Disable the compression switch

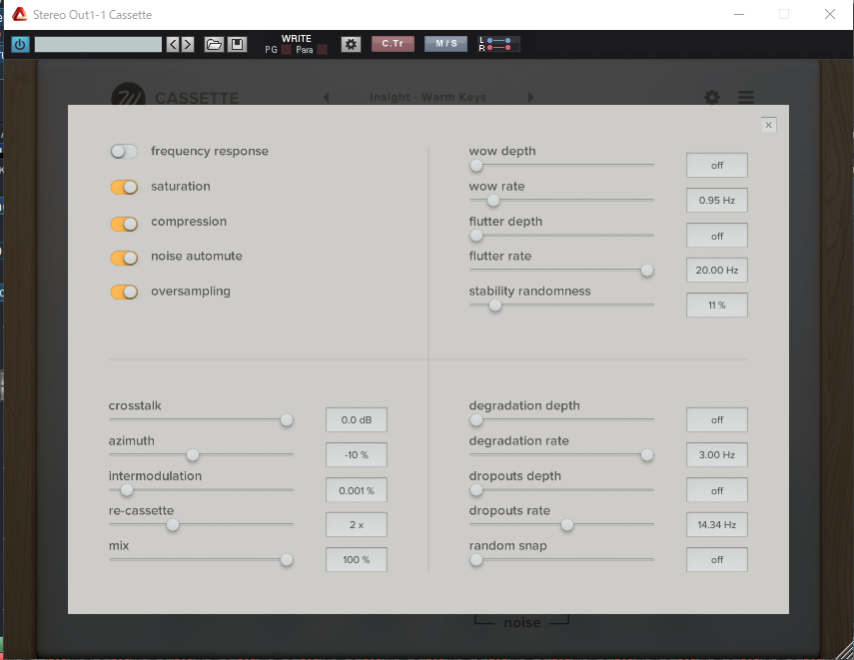(124, 224)
